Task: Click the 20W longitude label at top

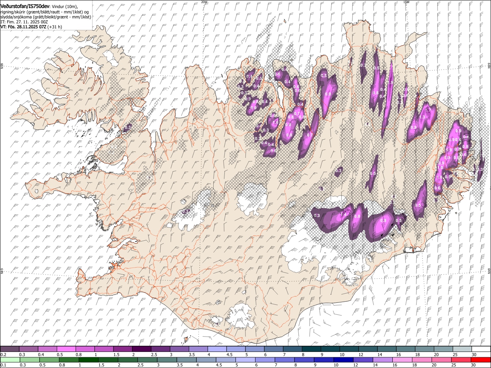Action: (204, 2)
